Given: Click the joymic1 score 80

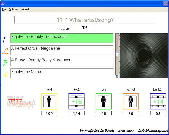Looking at the screenshot, I should coord(131,114).
